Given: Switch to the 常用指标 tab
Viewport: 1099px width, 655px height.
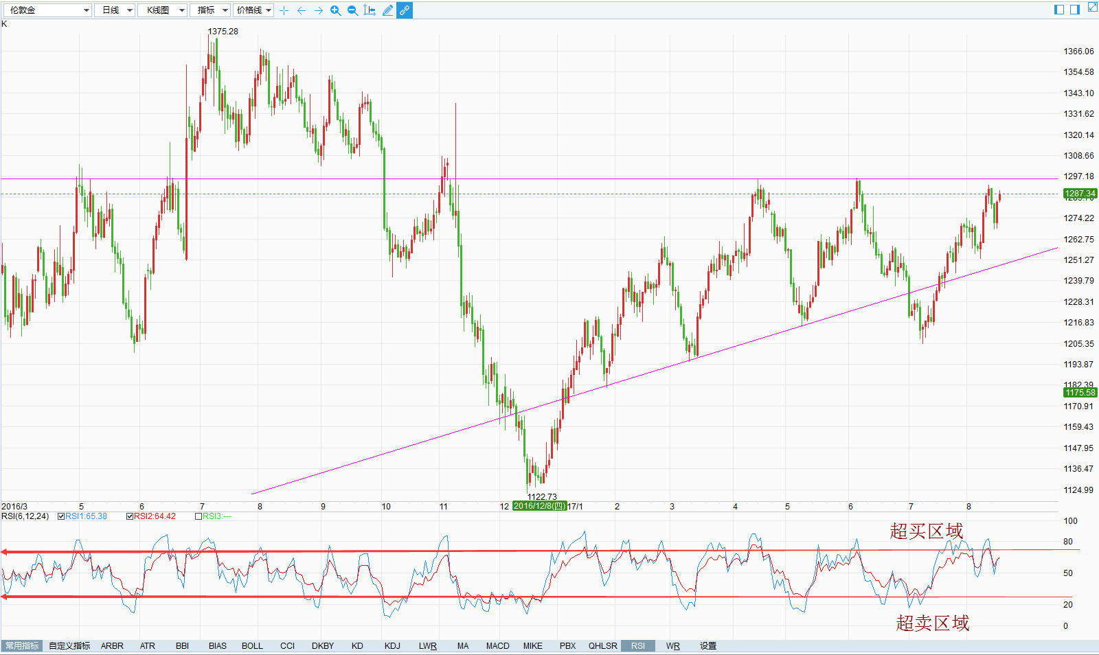Looking at the screenshot, I should 22,645.
